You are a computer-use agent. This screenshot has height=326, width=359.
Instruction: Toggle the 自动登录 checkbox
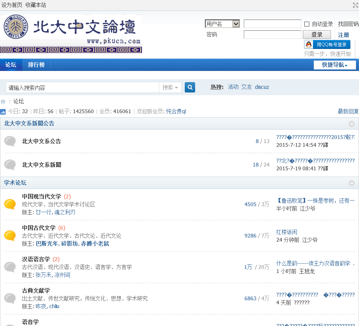307,24
